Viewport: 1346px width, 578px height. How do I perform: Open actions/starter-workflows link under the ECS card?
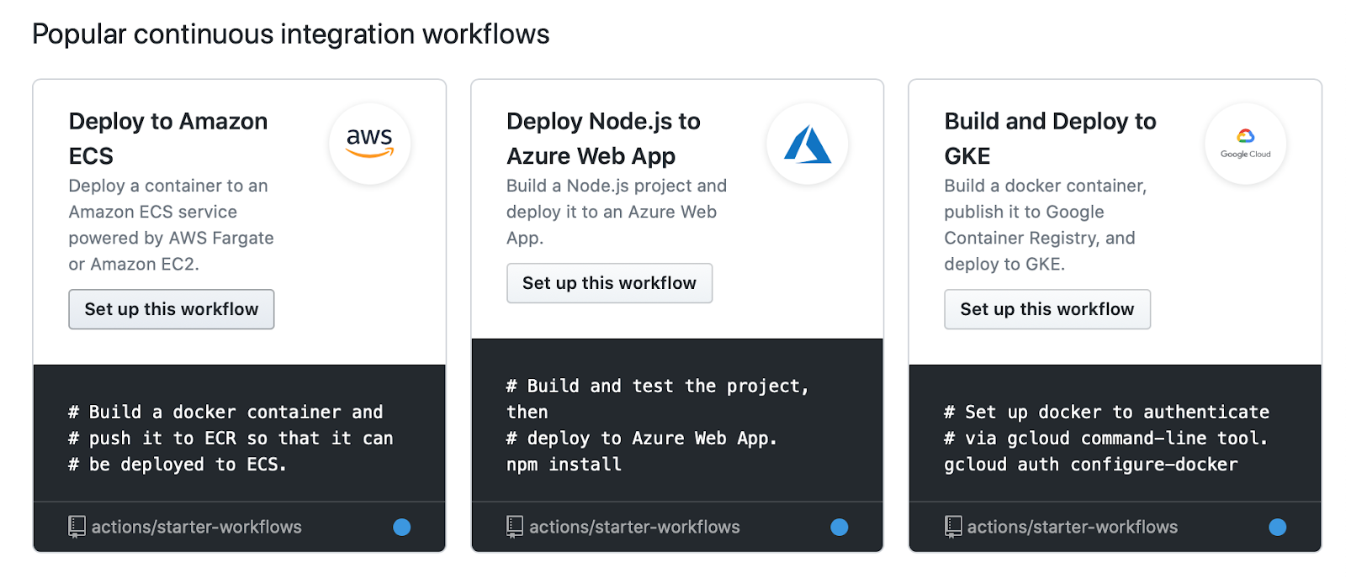click(x=196, y=527)
